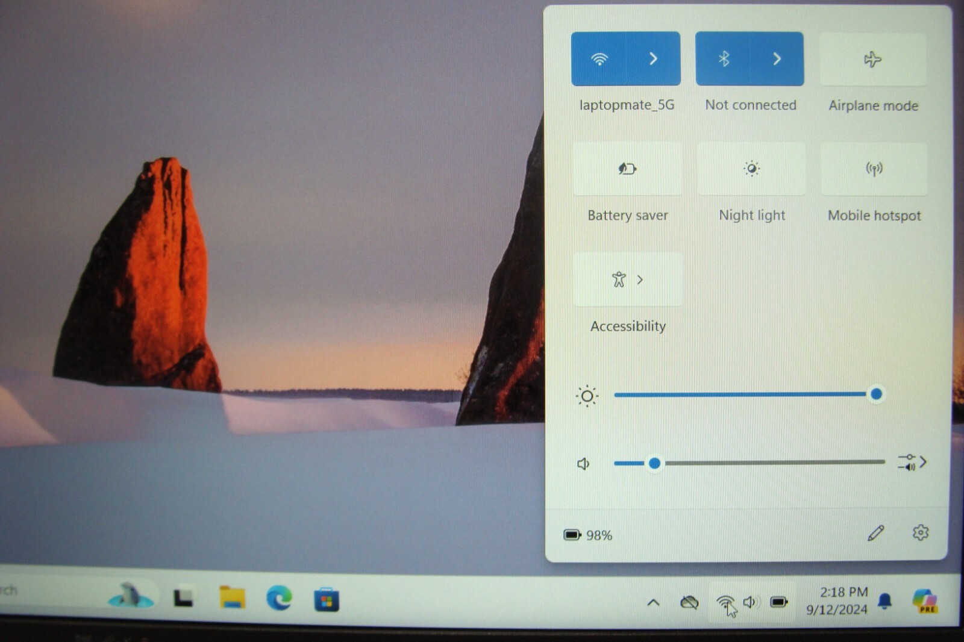Toggle Wi-Fi off in quick settings
The width and height of the screenshot is (964, 642).
tap(599, 58)
